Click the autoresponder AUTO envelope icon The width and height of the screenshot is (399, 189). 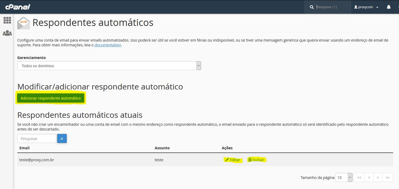tap(24, 23)
